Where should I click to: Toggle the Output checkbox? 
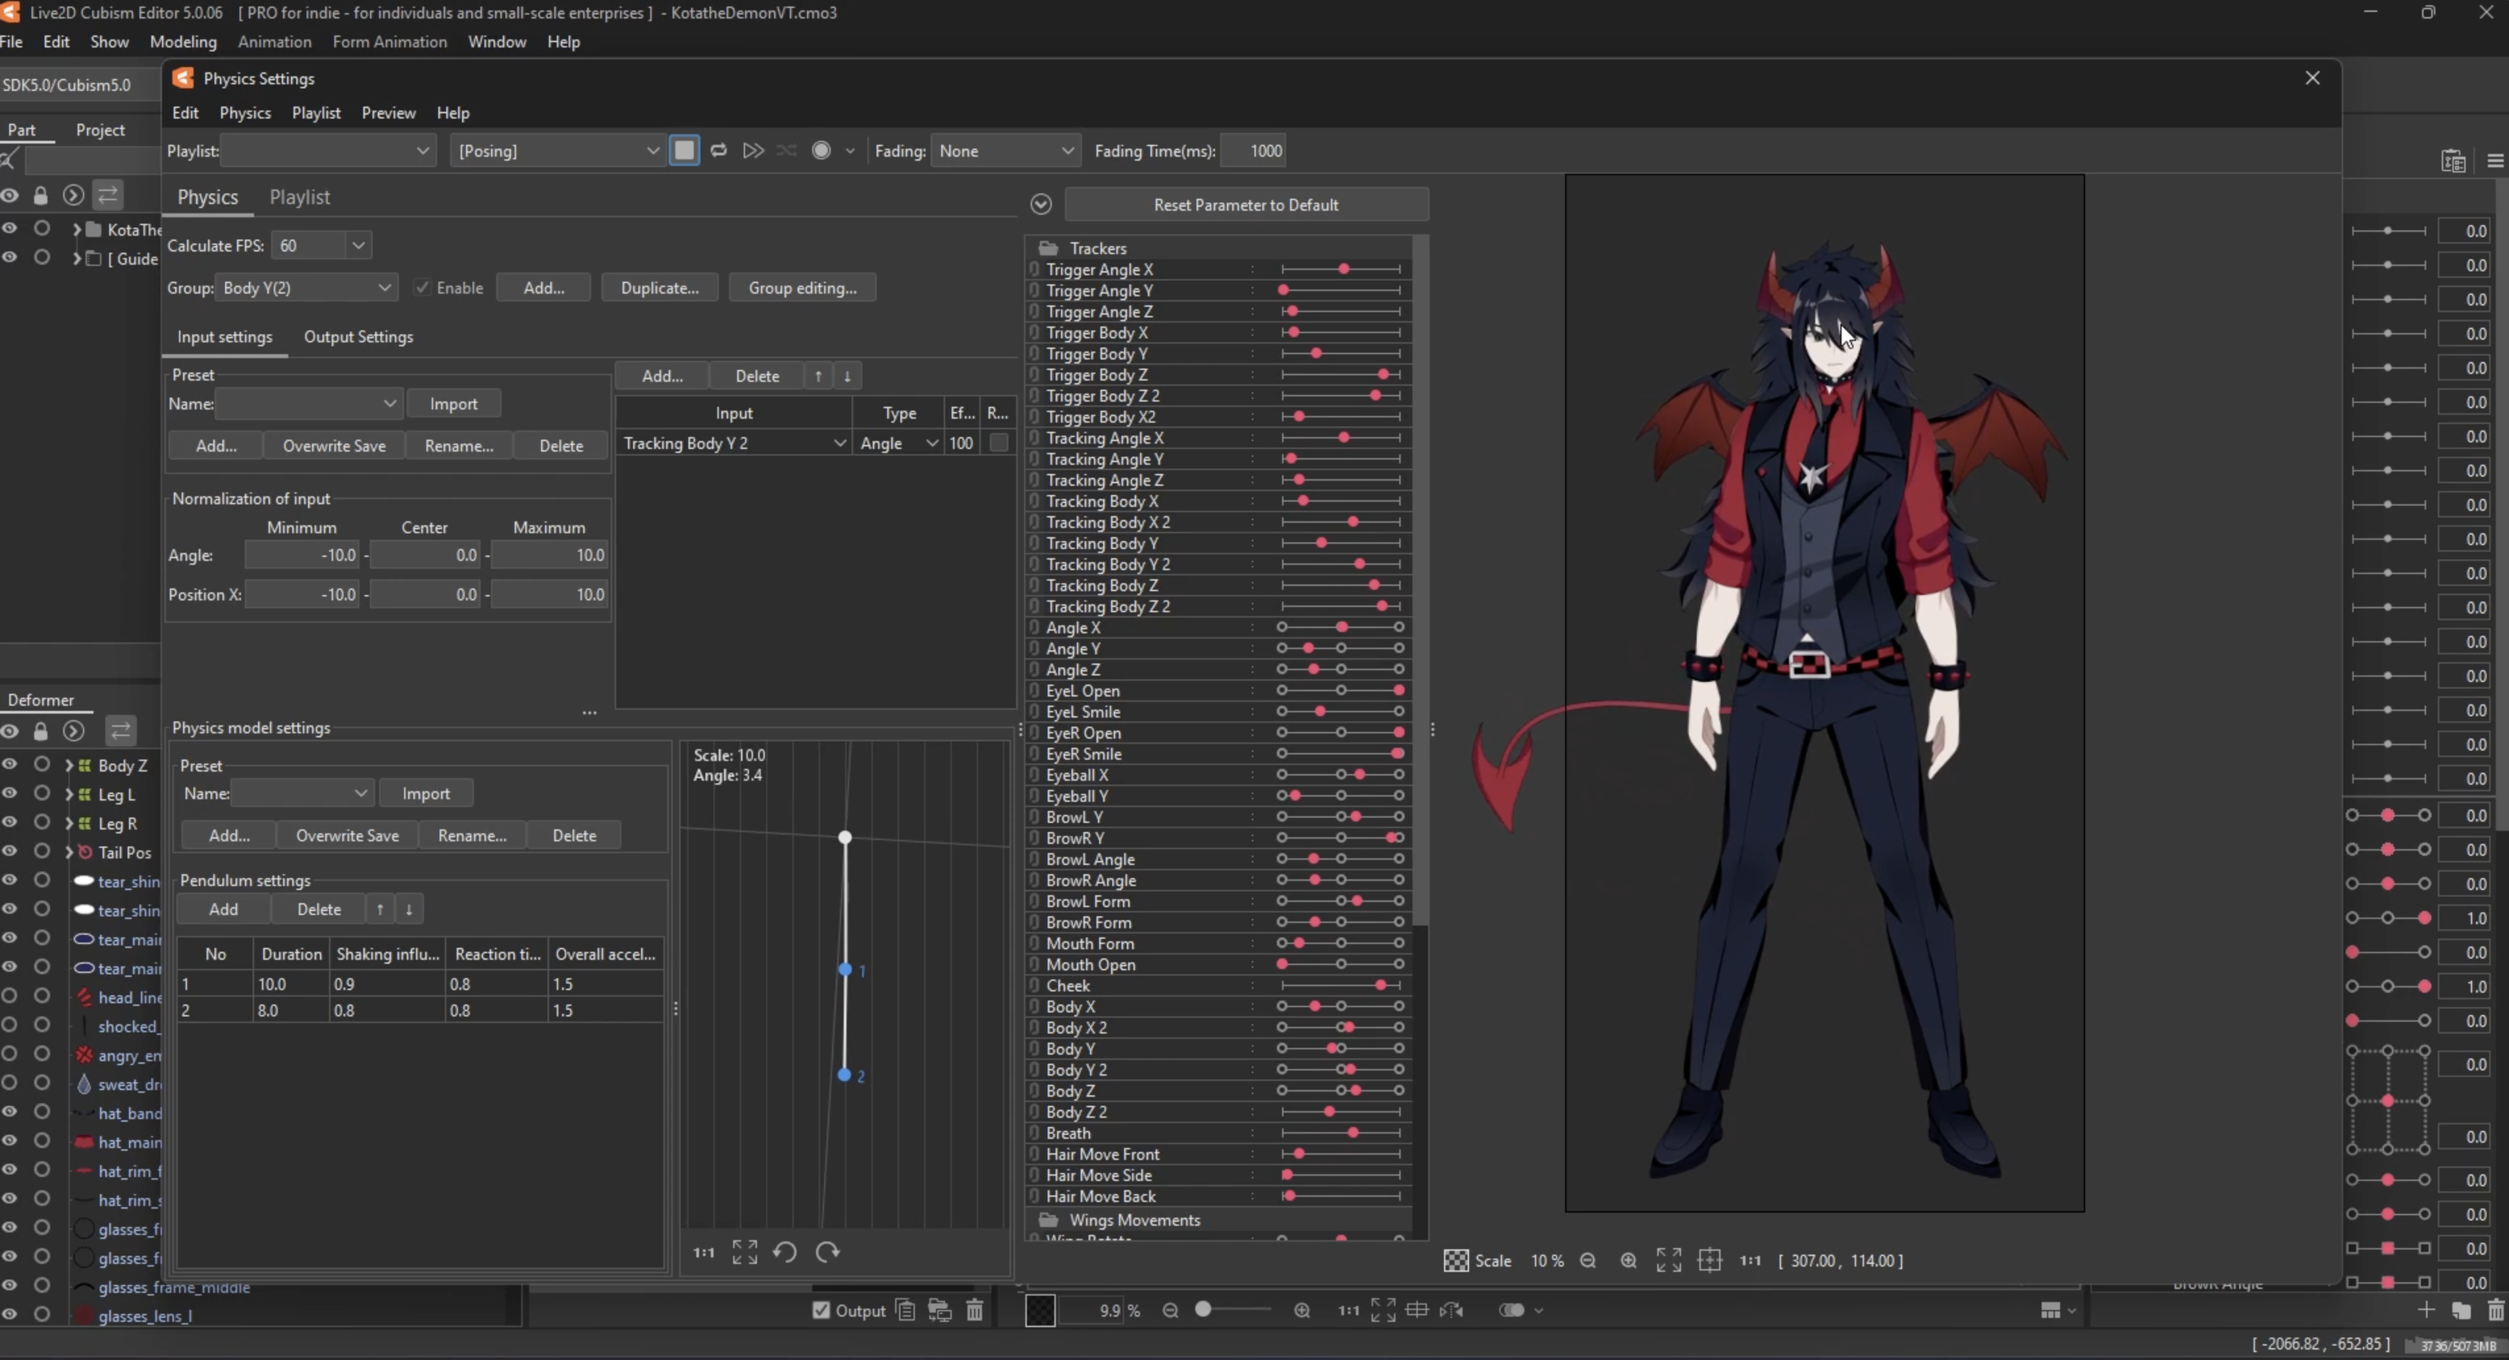point(821,1311)
